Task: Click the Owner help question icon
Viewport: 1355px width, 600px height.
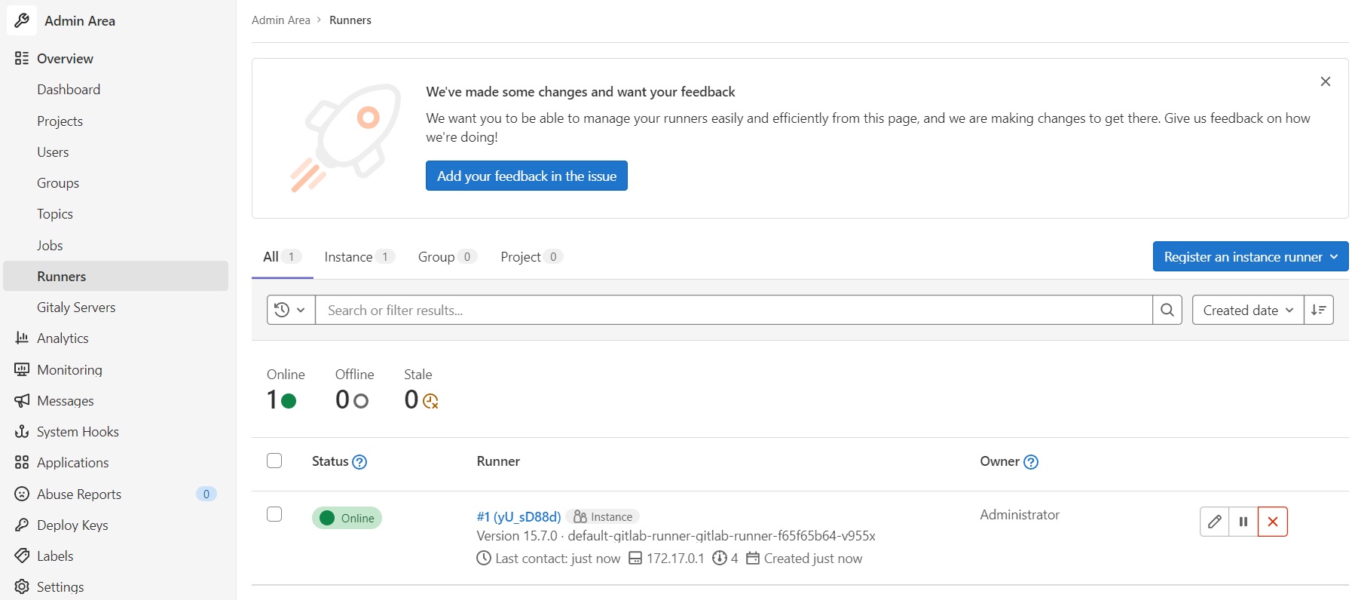Action: [x=1031, y=462]
